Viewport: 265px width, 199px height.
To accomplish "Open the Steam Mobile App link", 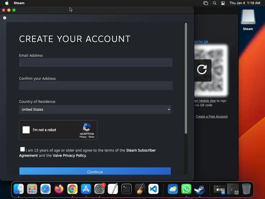I will (205, 101).
